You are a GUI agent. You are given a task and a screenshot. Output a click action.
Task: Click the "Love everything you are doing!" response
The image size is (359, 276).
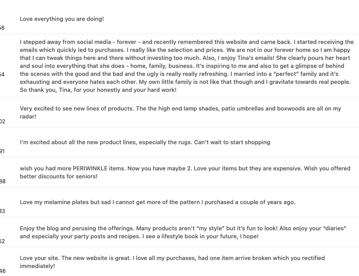point(62,19)
